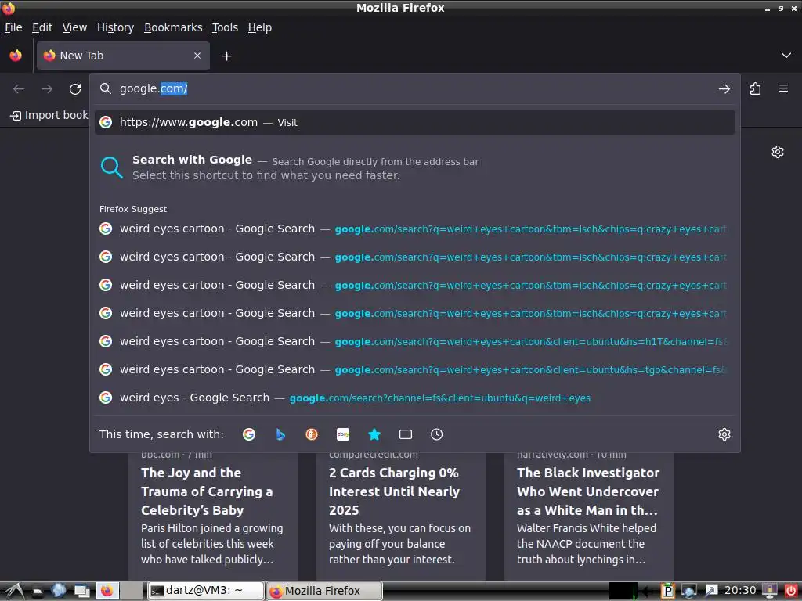Image resolution: width=802 pixels, height=601 pixels.
Task: Click the Import bookmarks toolbar button
Action: click(49, 116)
